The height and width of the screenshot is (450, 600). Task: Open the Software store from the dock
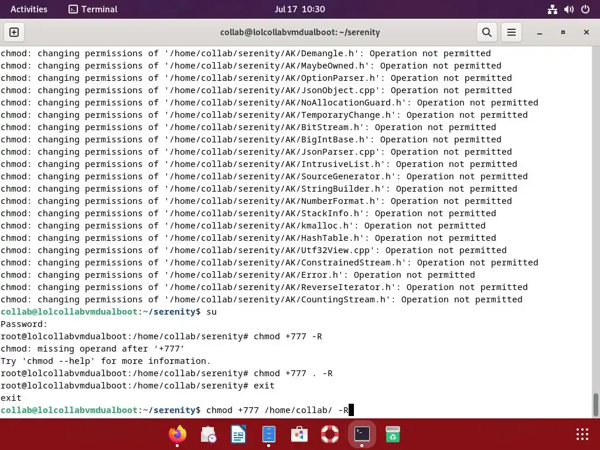coord(299,434)
